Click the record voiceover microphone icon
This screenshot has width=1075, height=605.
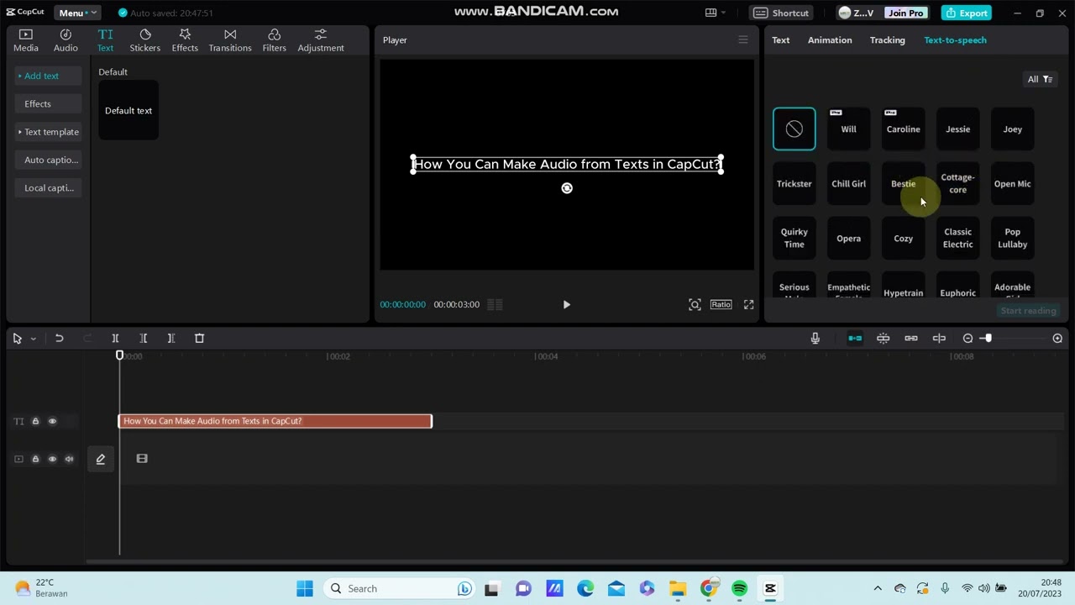(x=815, y=338)
